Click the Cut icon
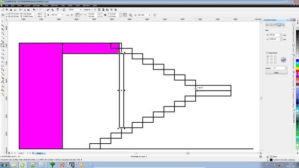299x168 pixels. (x=21, y=10)
